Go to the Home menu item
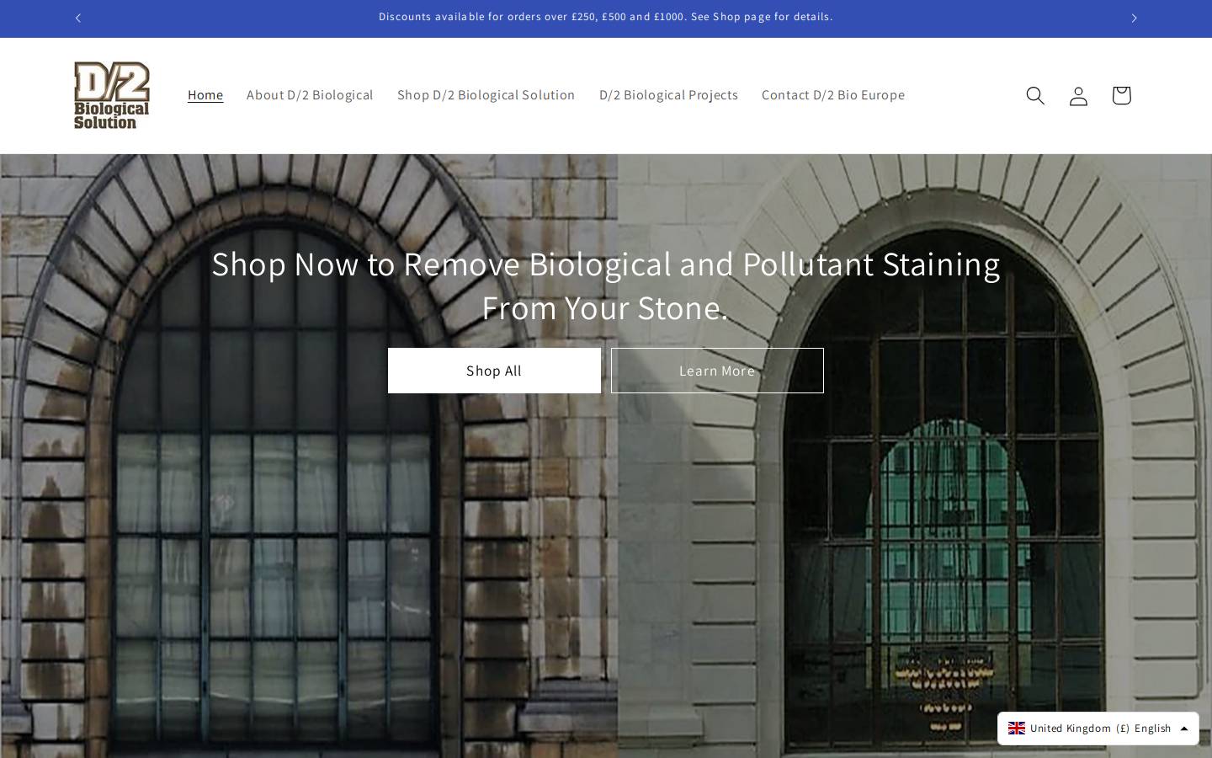Viewport: 1212px width, 758px height. (205, 95)
